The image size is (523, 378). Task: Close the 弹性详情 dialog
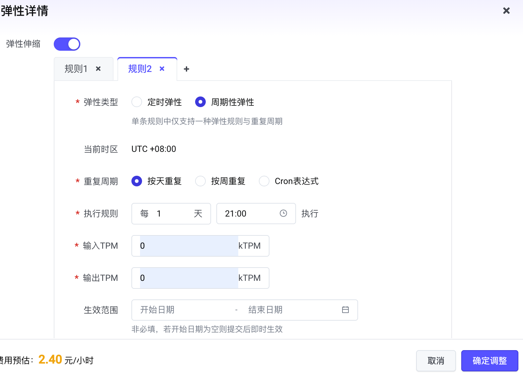(x=506, y=11)
